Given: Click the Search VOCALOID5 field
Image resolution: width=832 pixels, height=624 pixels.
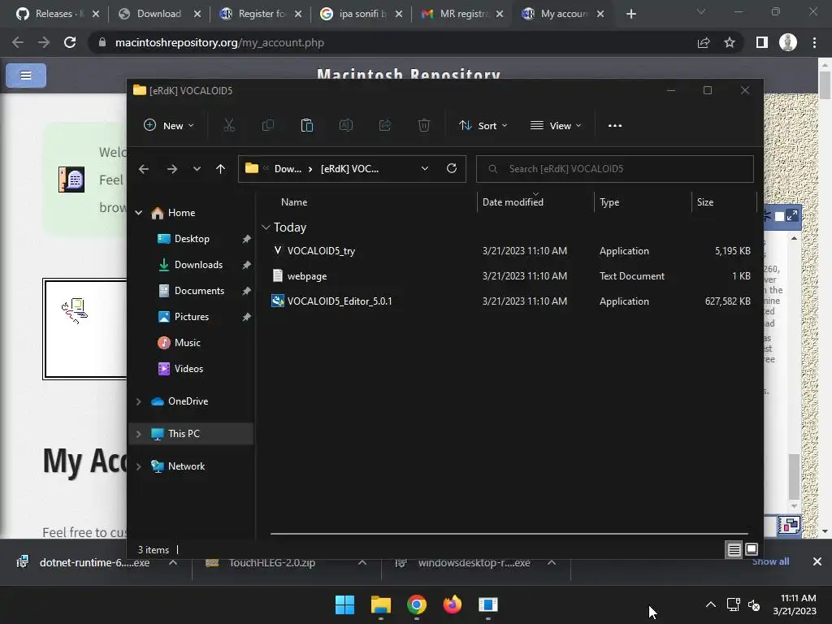Looking at the screenshot, I should [615, 169].
